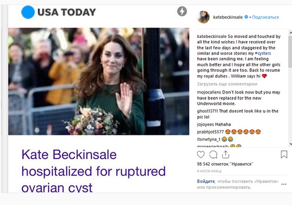Load more comments via Загрузить еще комментарии
Screen dimensions: 292x205
point(227,84)
